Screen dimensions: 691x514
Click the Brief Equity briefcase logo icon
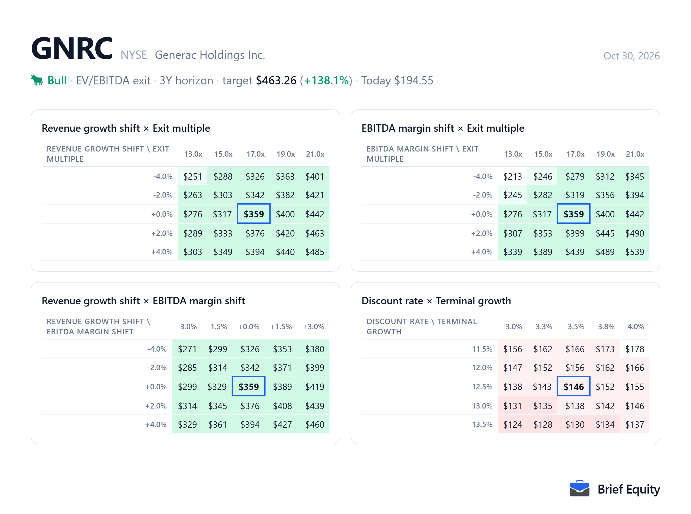(x=579, y=488)
